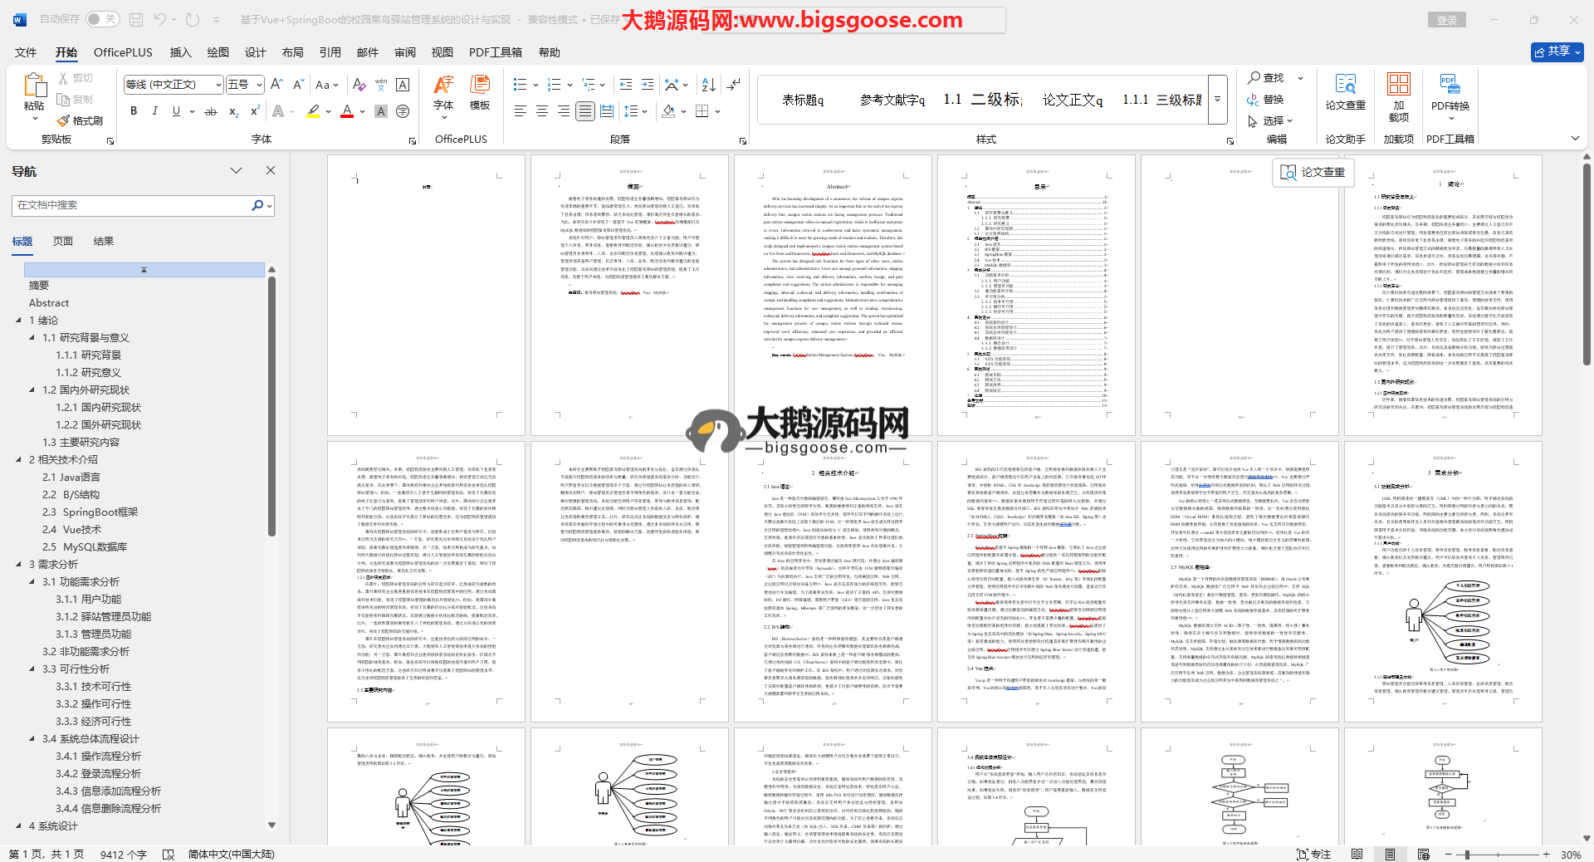Image resolution: width=1594 pixels, height=862 pixels.
Task: Click the Sort paragraph icon
Action: coord(708,85)
